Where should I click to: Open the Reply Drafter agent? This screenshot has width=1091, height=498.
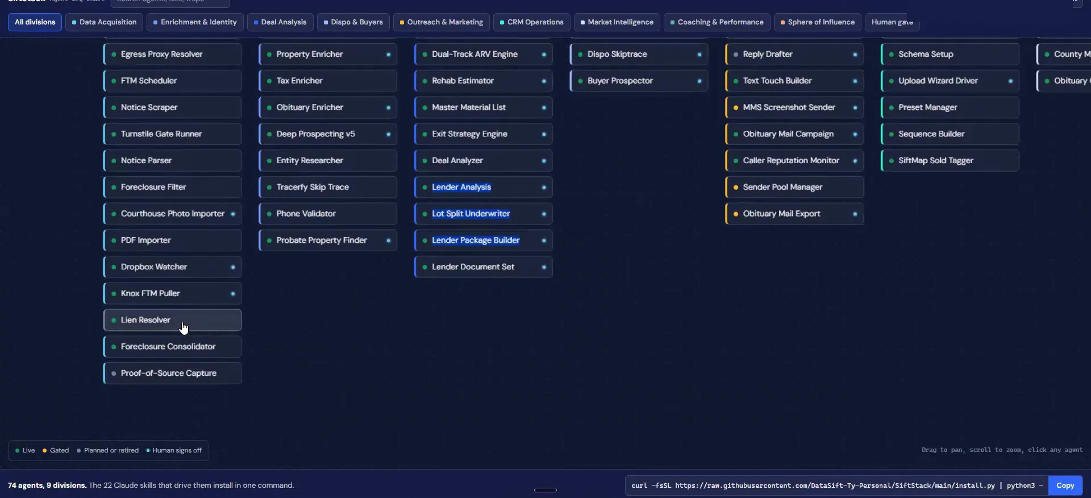point(795,55)
